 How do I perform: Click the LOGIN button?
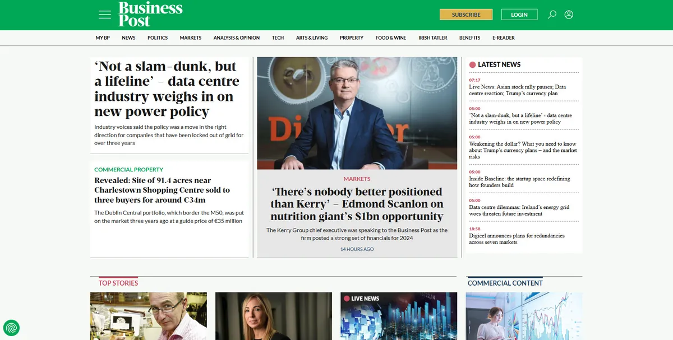(x=519, y=15)
